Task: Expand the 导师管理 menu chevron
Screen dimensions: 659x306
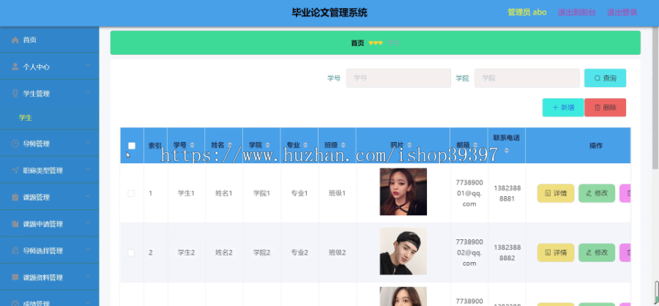Action: click(x=88, y=143)
